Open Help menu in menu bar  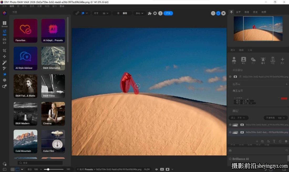point(62,6)
